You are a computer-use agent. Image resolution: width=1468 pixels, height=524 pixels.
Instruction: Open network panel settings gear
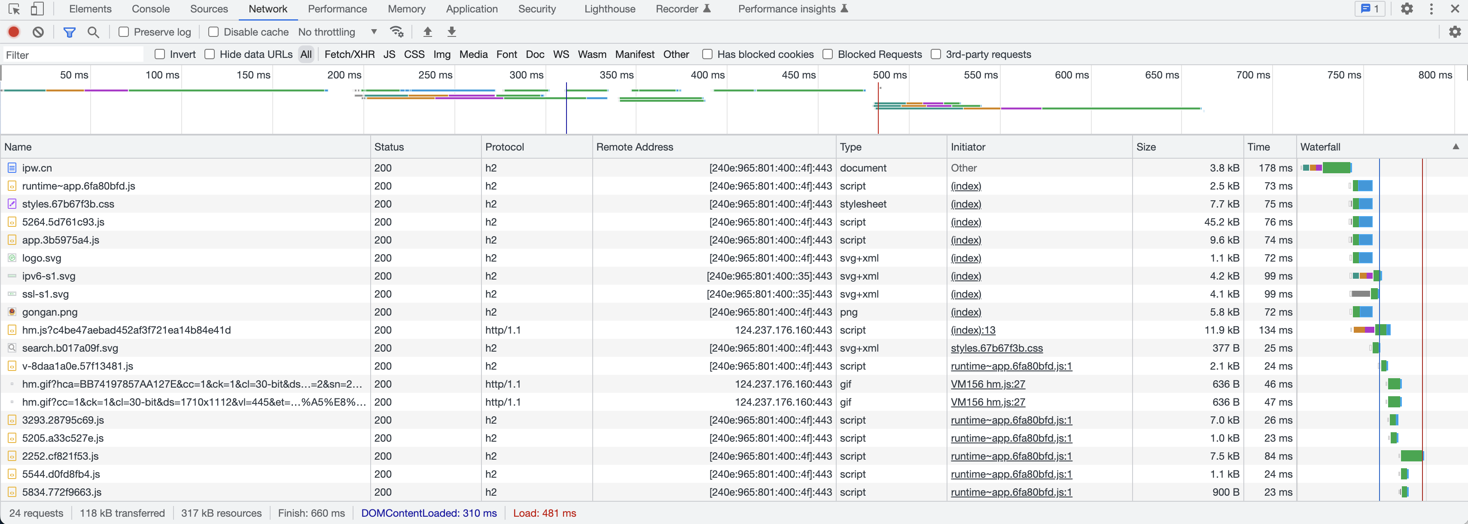(x=1454, y=32)
